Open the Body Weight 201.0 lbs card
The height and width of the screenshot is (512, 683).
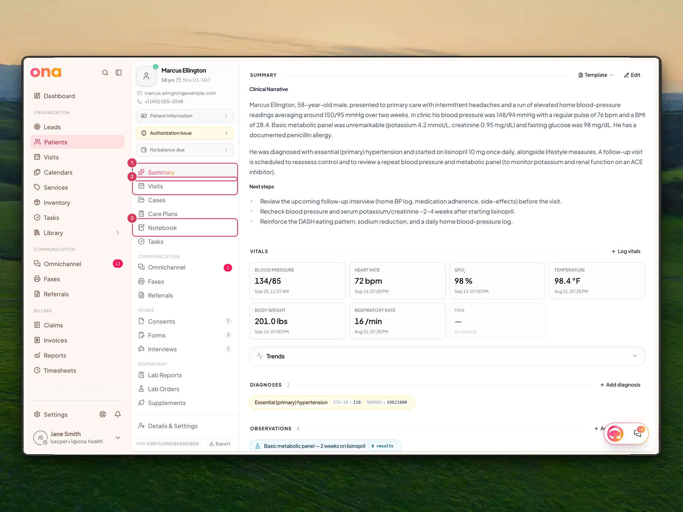point(297,321)
